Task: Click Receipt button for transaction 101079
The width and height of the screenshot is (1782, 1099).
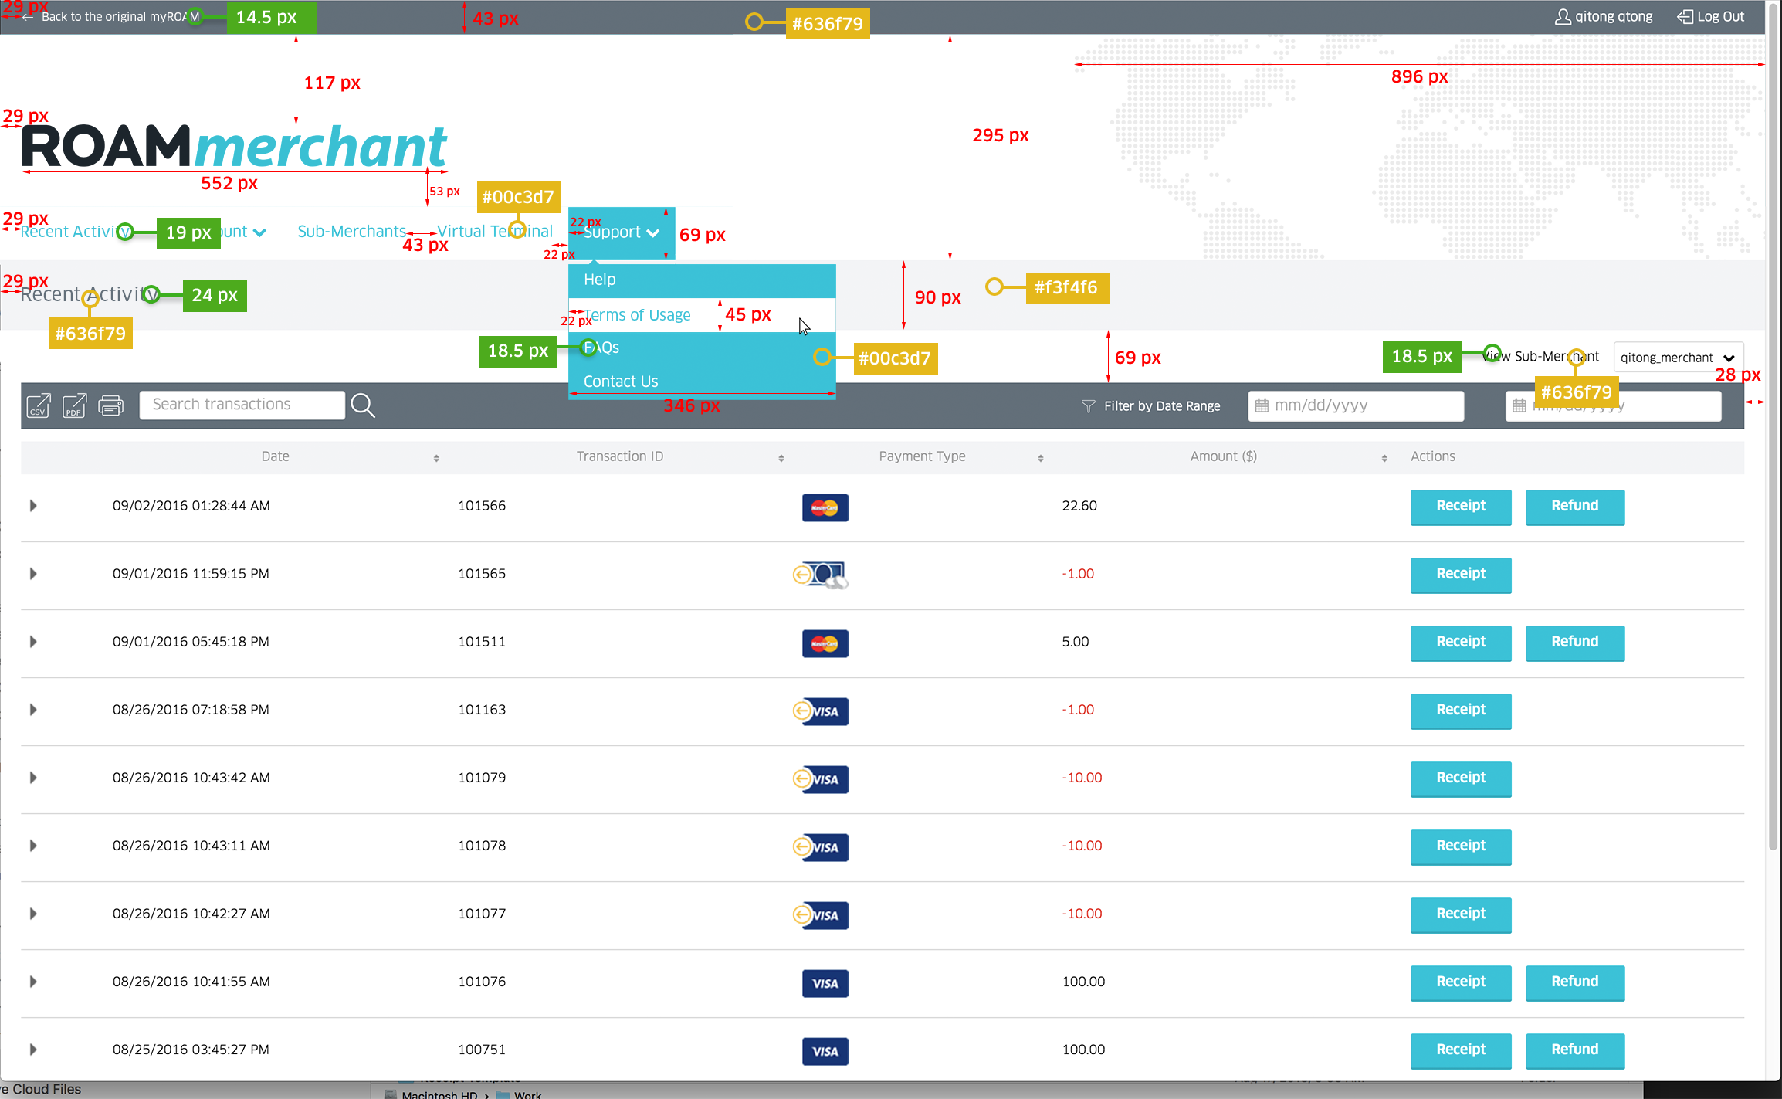Action: pyautogui.click(x=1461, y=778)
